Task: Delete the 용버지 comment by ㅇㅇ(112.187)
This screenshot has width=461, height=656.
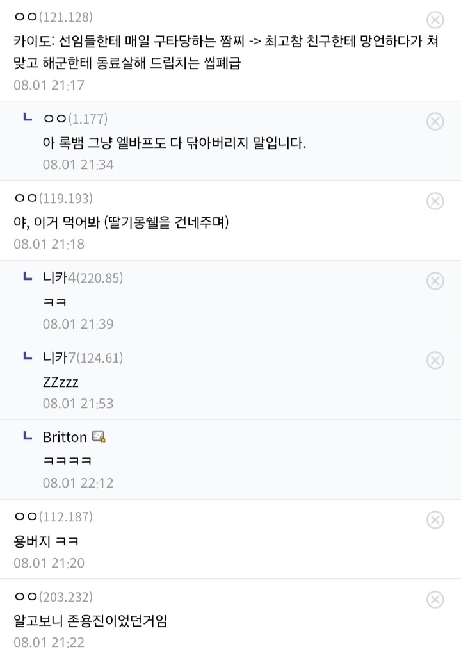Action: click(435, 520)
